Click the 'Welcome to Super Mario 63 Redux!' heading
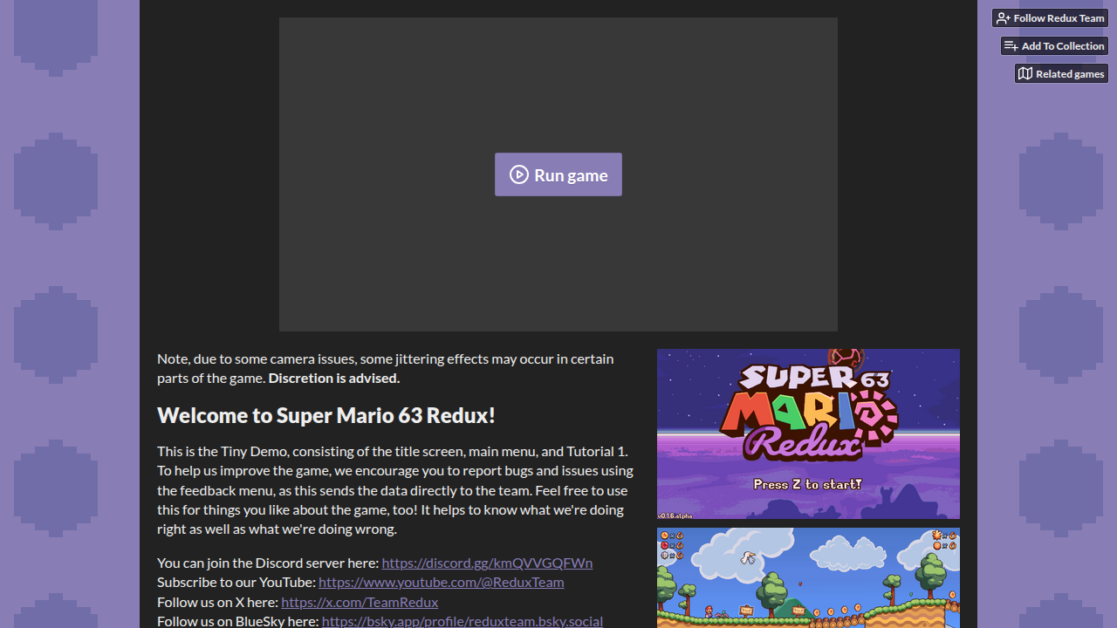1117x628 pixels. point(326,415)
